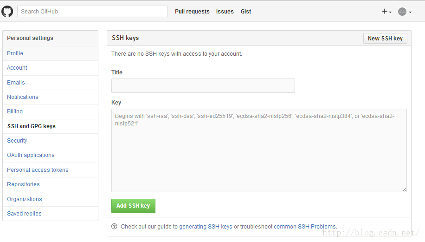This screenshot has height=242, width=425.
Task: Go to Issues in top navigation
Action: click(x=225, y=12)
